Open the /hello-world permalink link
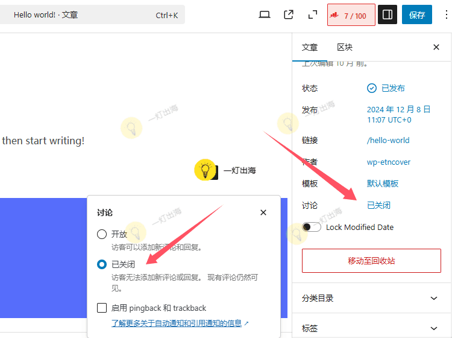Image resolution: width=452 pixels, height=338 pixels. coord(388,140)
